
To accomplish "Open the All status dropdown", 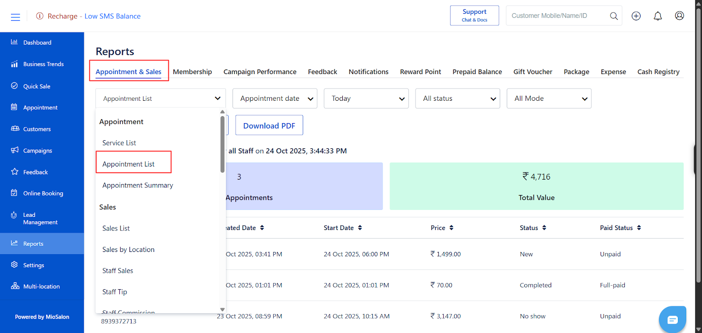I will [x=458, y=99].
